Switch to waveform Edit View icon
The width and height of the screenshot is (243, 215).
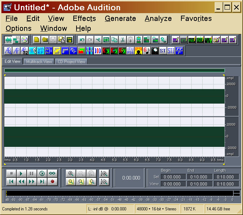(8, 40)
